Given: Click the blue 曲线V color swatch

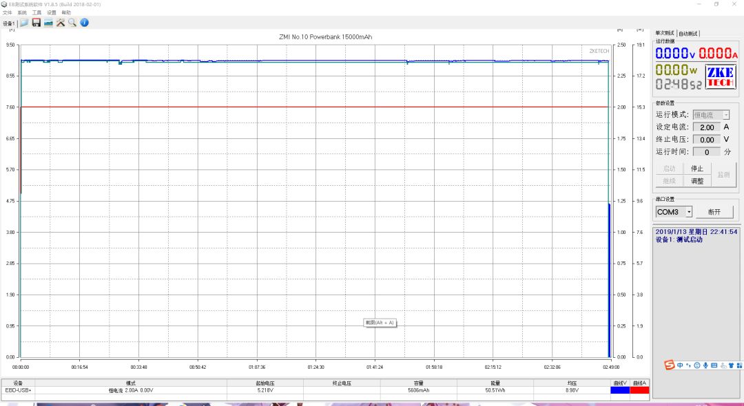Looking at the screenshot, I should (620, 390).
